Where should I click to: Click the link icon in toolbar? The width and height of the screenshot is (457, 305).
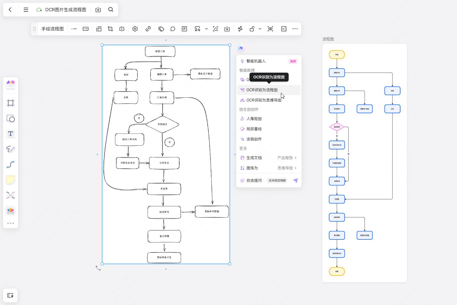[x=148, y=29]
